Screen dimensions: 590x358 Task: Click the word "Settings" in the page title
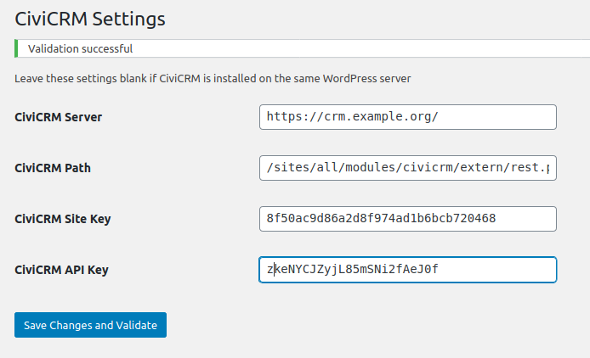tap(128, 20)
